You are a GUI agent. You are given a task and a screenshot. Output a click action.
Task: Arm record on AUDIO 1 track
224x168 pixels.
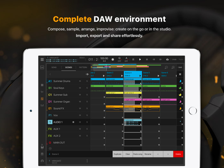point(73,122)
